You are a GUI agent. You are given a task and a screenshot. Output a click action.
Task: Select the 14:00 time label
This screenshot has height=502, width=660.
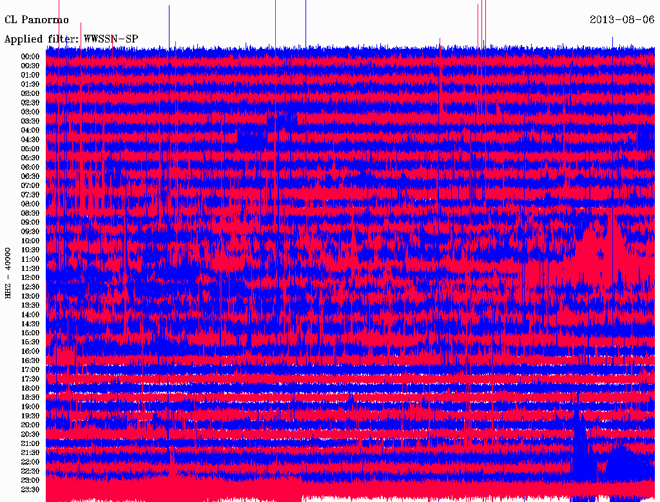pyautogui.click(x=30, y=315)
